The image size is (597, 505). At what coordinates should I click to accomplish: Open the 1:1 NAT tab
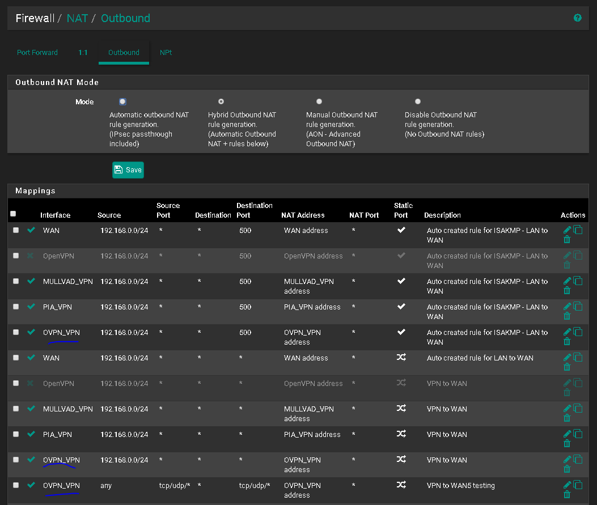coord(83,53)
